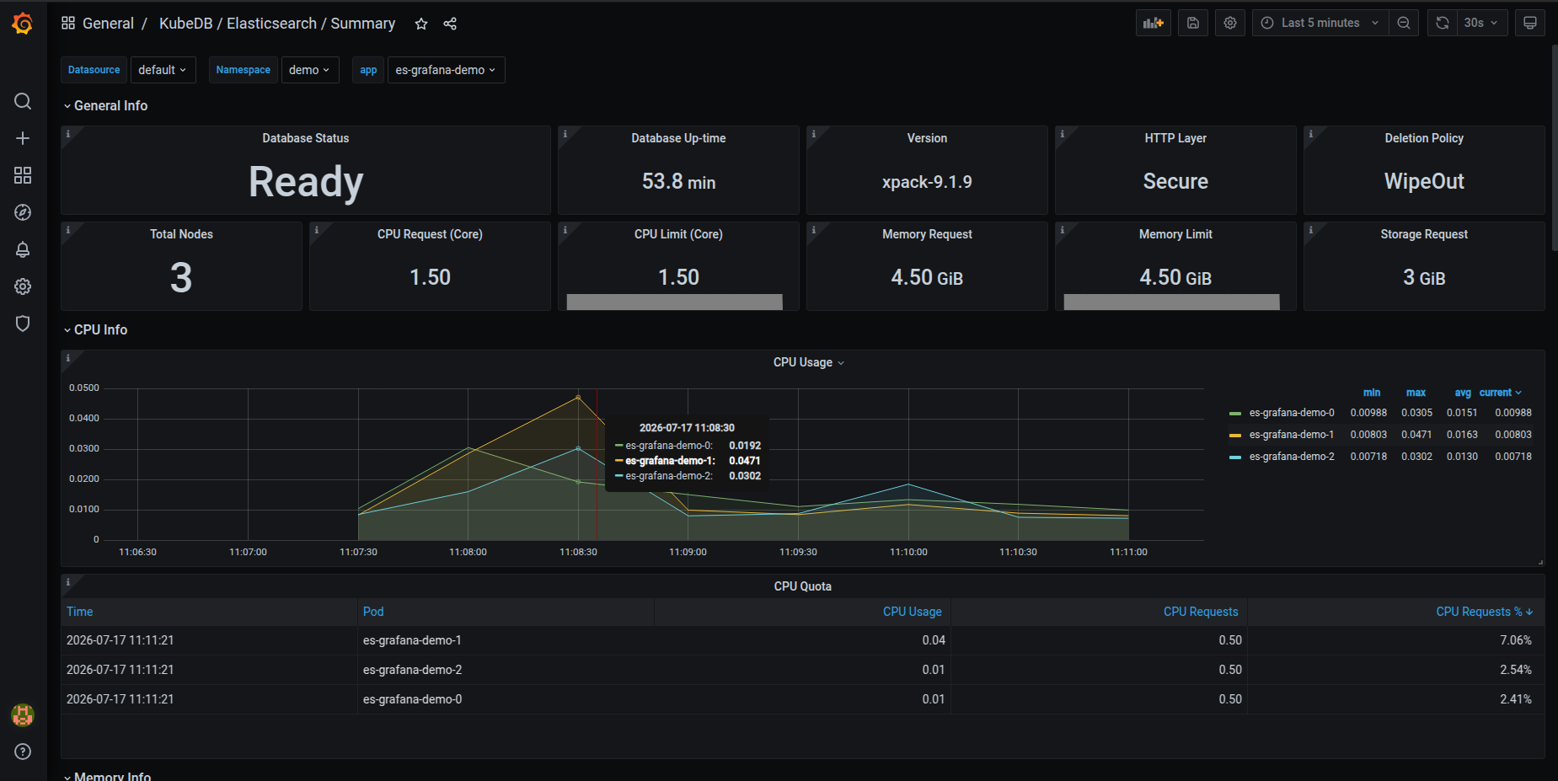This screenshot has height=781, width=1558.
Task: Click green swatch of es-grafana-demo-0 legend
Action: tap(1235, 414)
